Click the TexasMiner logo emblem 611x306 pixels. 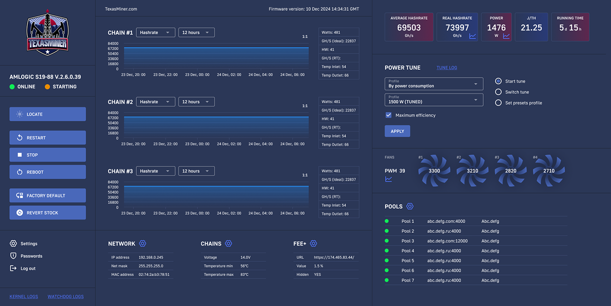point(47,32)
